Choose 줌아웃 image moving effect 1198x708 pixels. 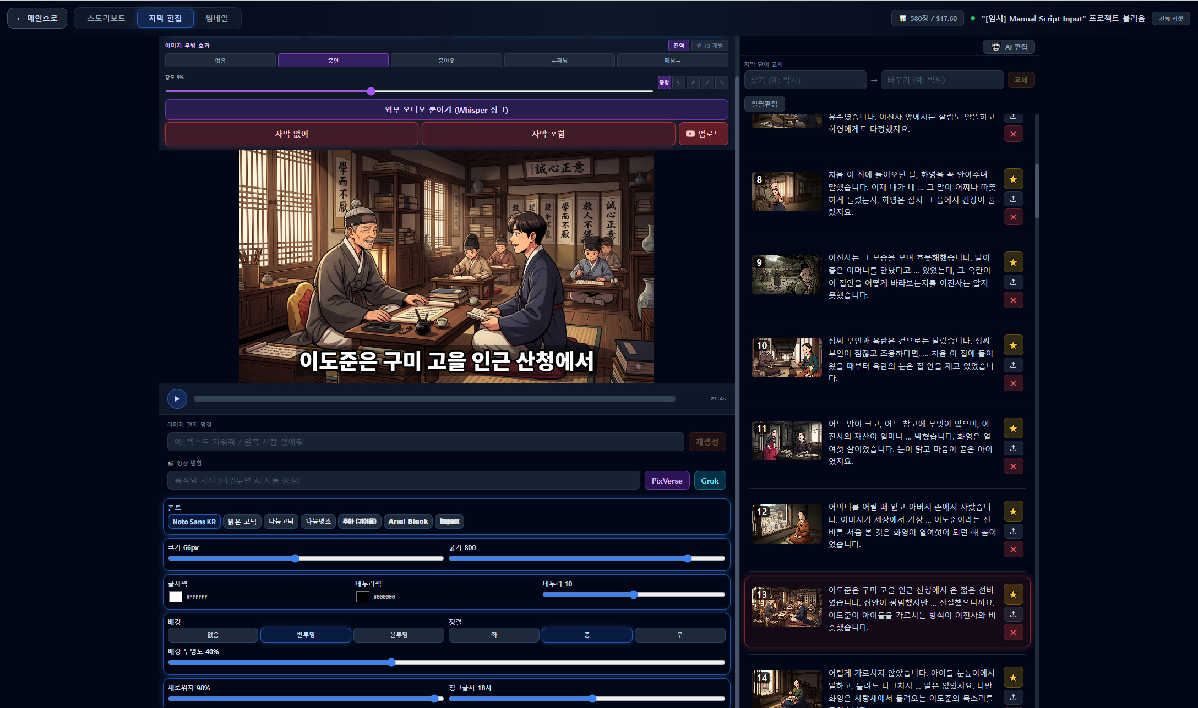pyautogui.click(x=446, y=61)
